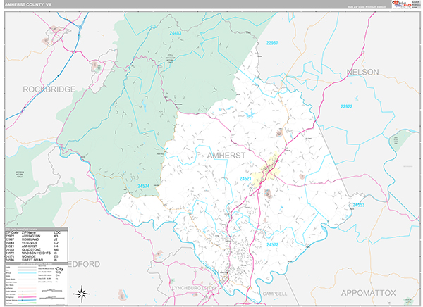Image resolution: width=423 pixels, height=307 pixels.
Task: Select the 'AMHERST COUNTY, VA' map title
Action: 28,5
